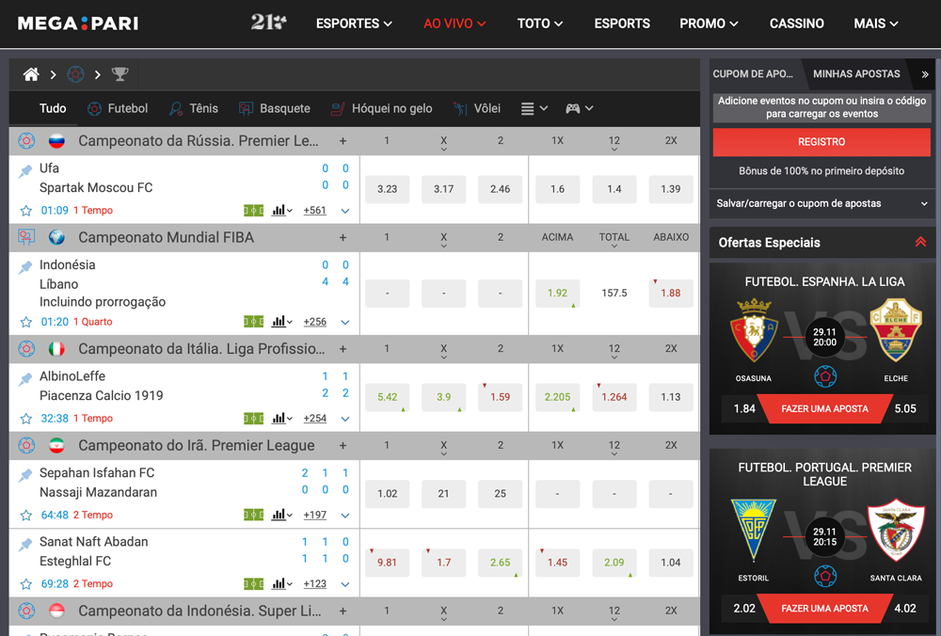
Task: Expand markets chevron for Sanat Naft match
Action: pos(345,585)
